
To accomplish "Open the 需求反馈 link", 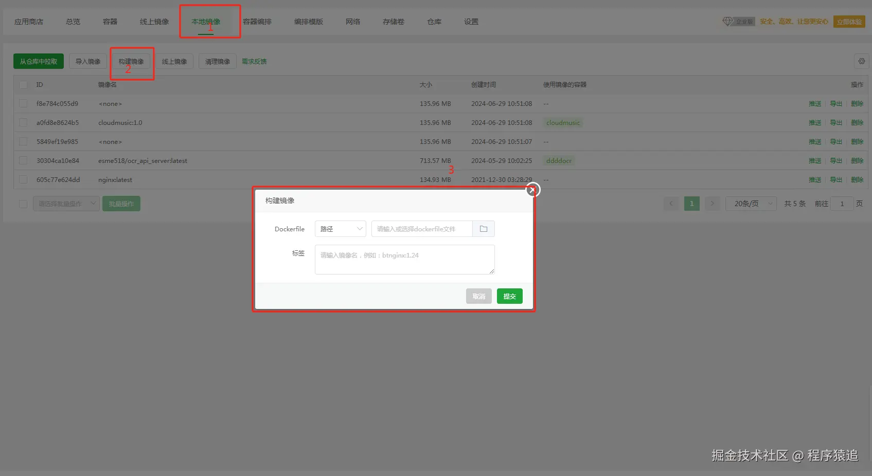I will (254, 61).
